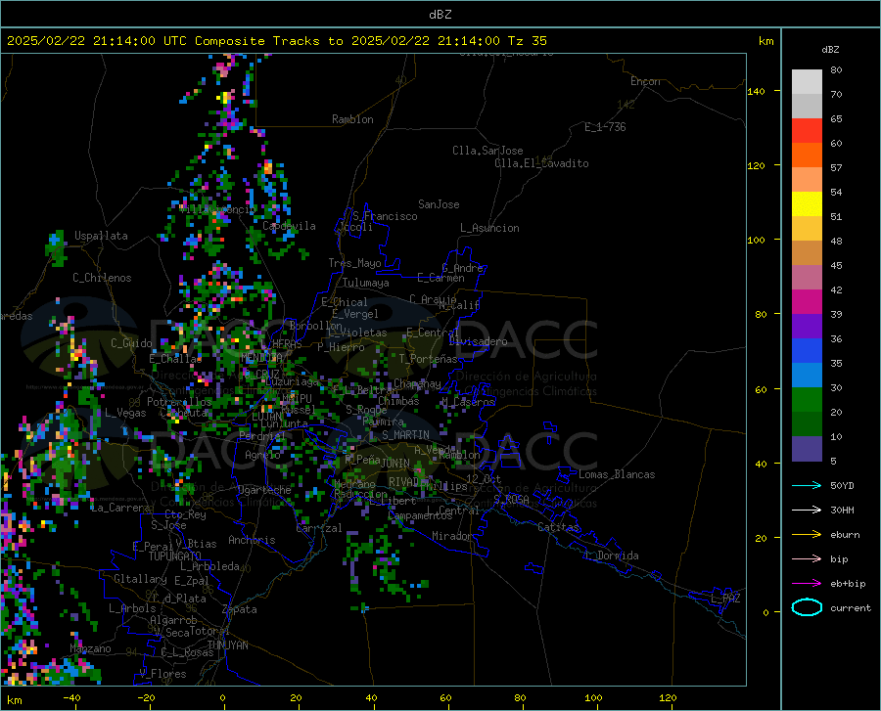The width and height of the screenshot is (881, 711).
Task: Click the L_Asuncion map label
Action: click(489, 228)
